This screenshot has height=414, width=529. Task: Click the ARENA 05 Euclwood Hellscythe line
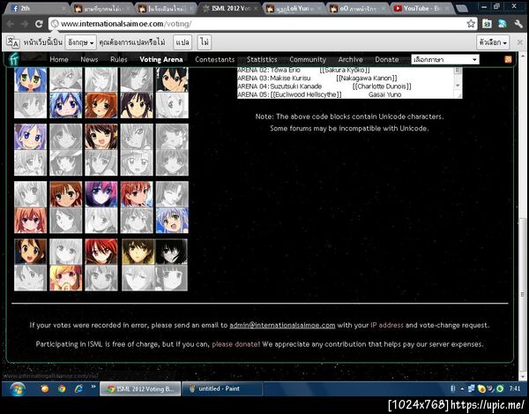click(x=319, y=94)
